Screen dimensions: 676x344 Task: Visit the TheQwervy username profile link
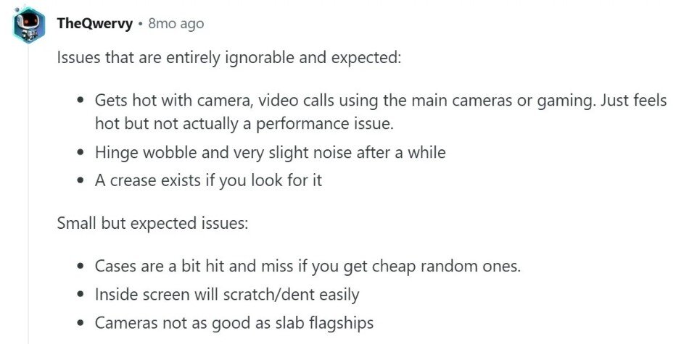click(94, 23)
